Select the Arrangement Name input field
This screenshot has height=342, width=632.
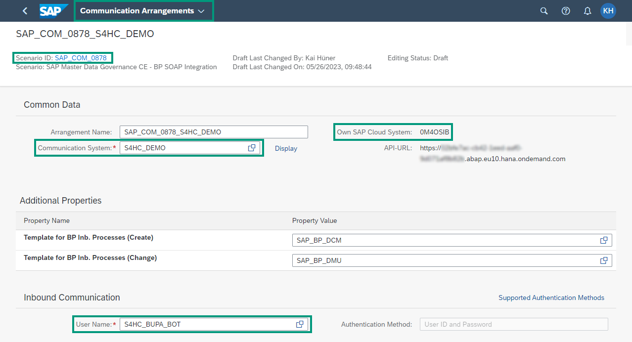tap(214, 131)
